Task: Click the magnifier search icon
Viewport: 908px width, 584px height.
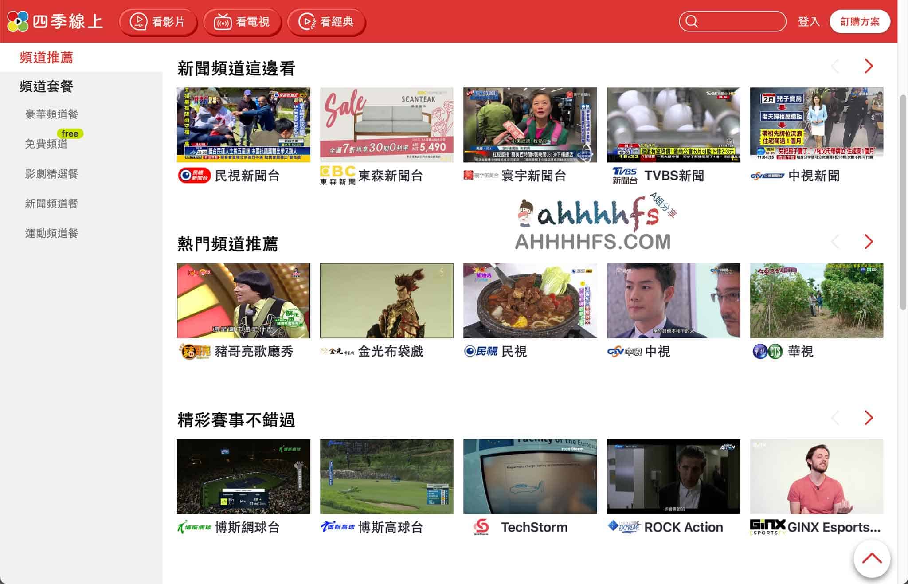Action: tap(691, 21)
